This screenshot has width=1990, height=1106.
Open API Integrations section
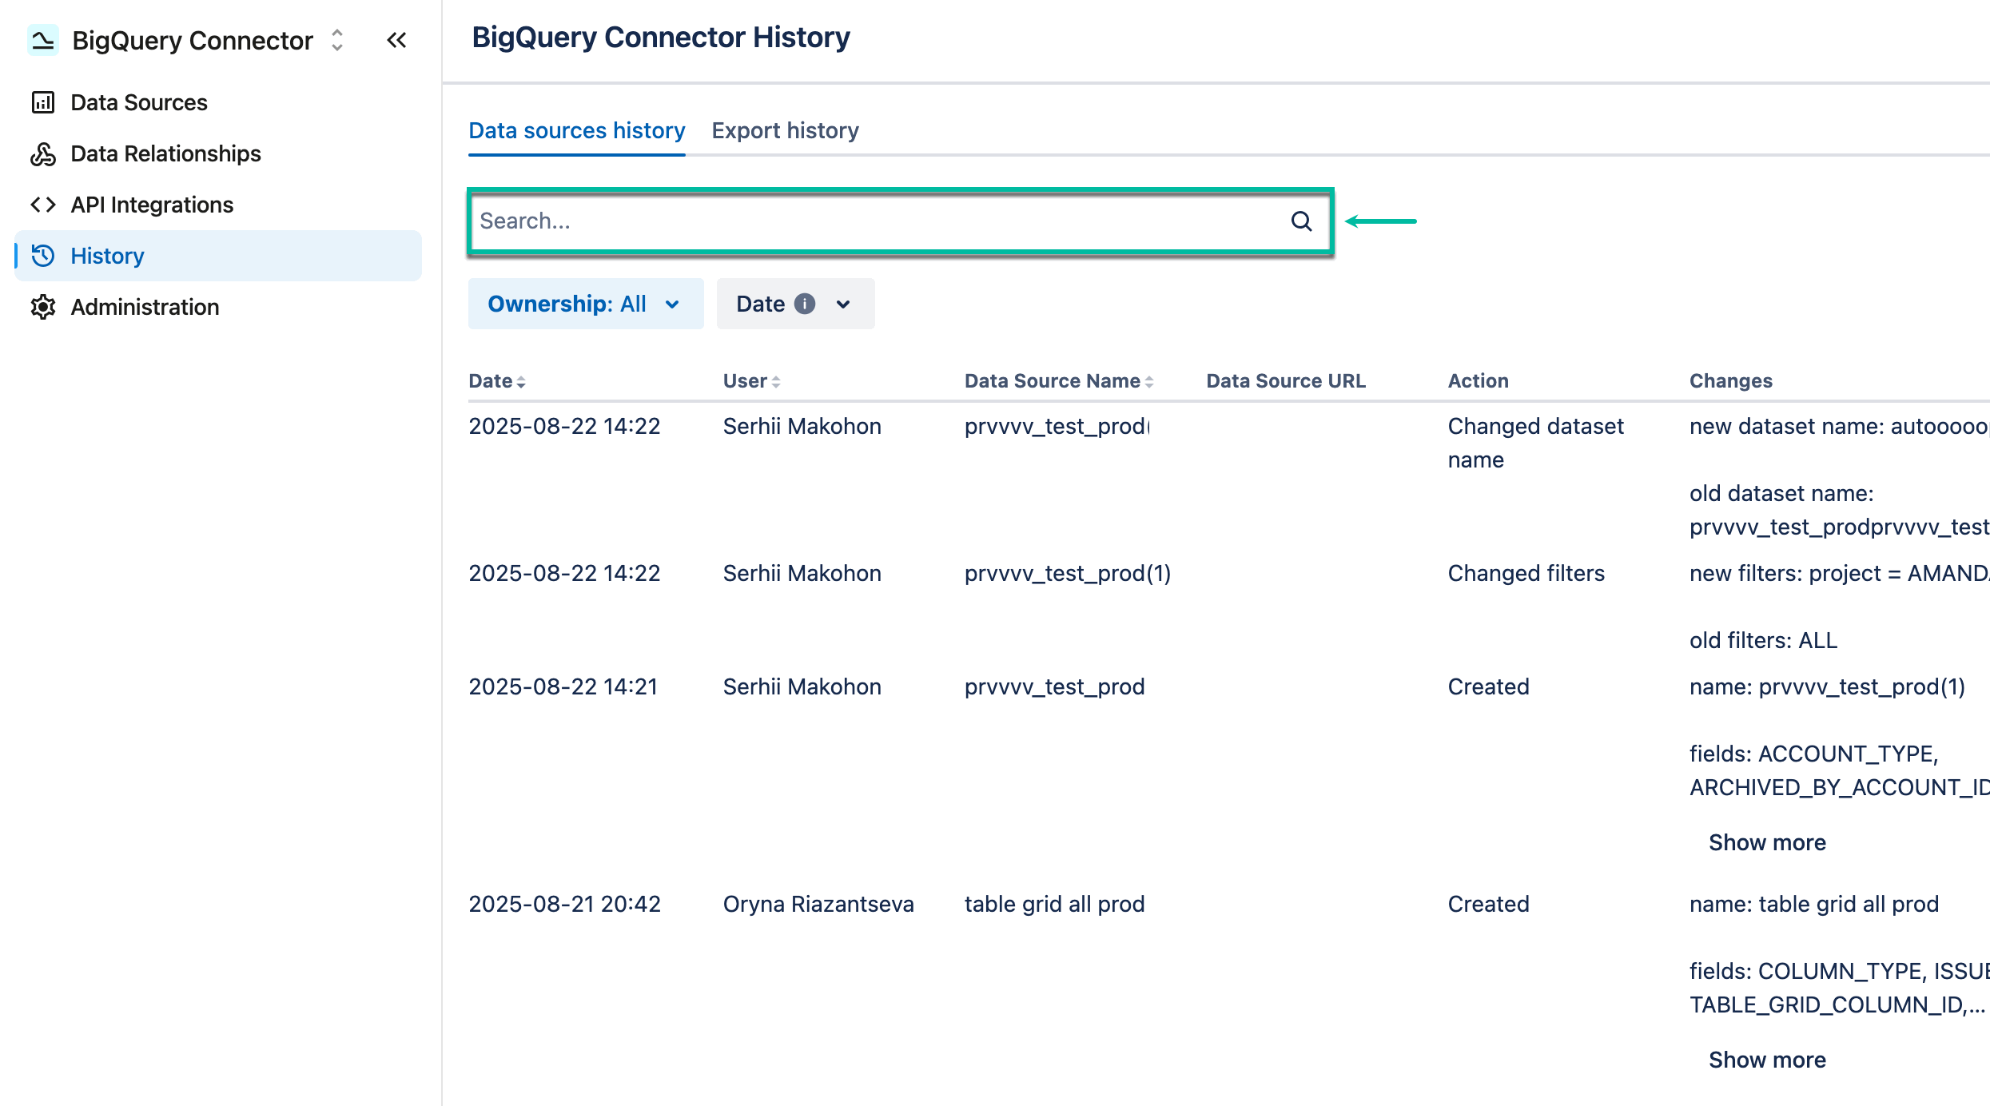click(x=152, y=205)
